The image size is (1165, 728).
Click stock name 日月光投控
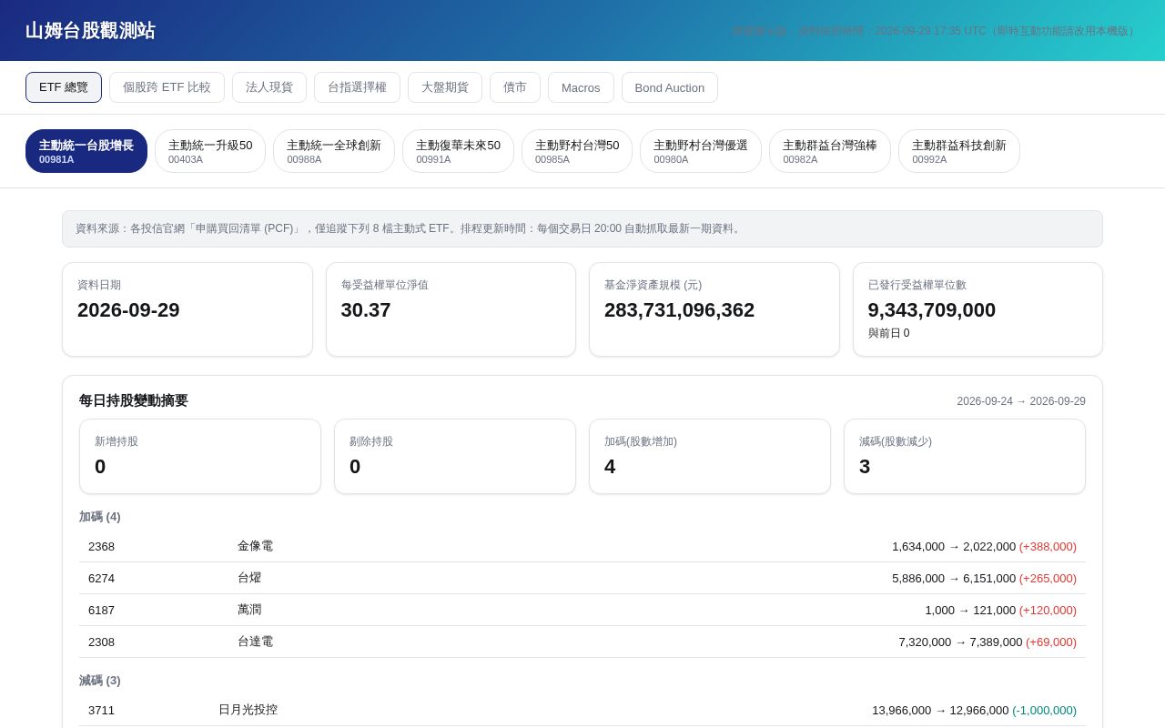248,710
